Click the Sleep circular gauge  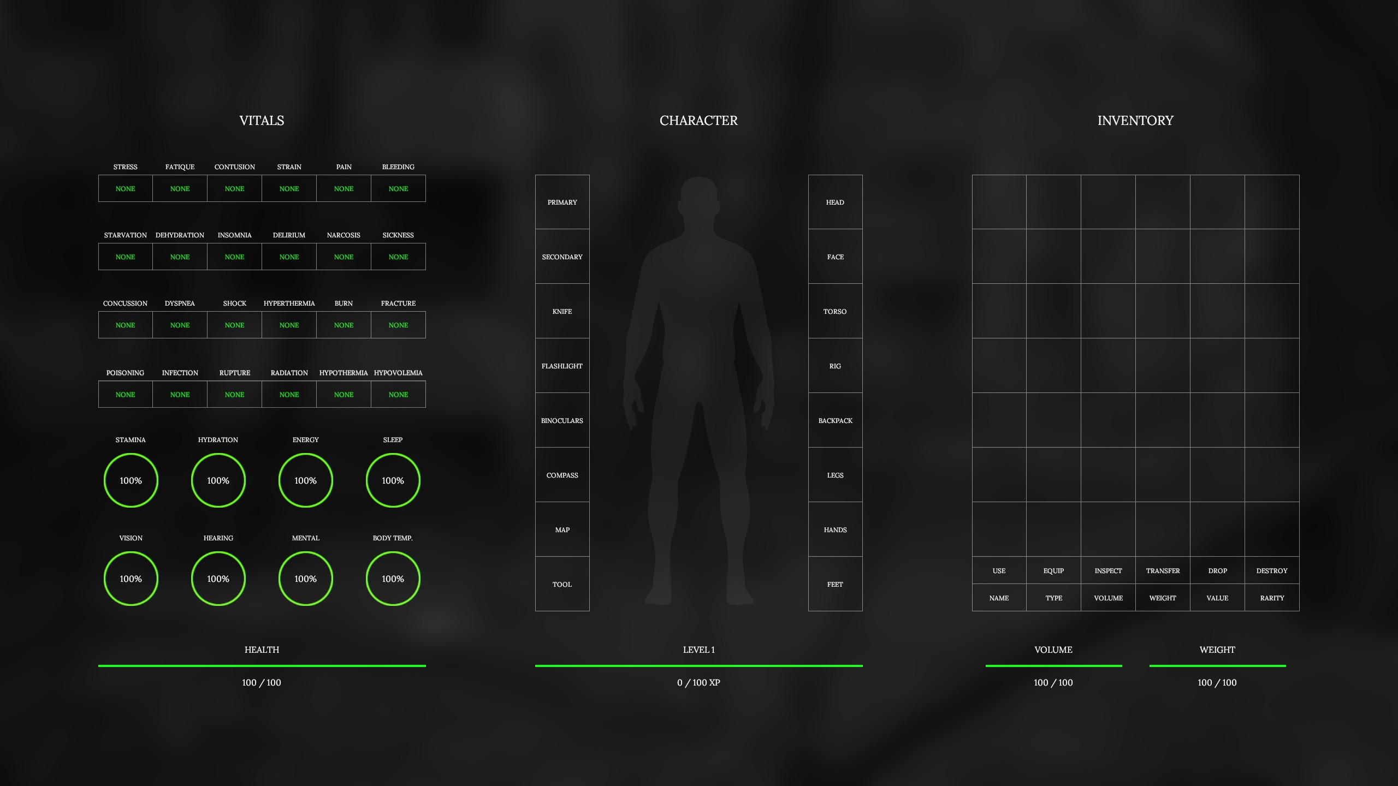393,480
